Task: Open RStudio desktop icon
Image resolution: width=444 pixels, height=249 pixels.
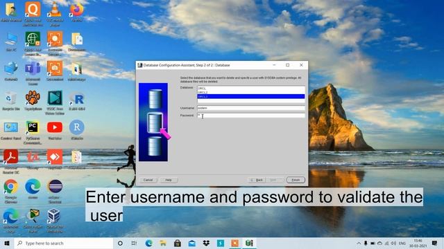Action: (77, 130)
